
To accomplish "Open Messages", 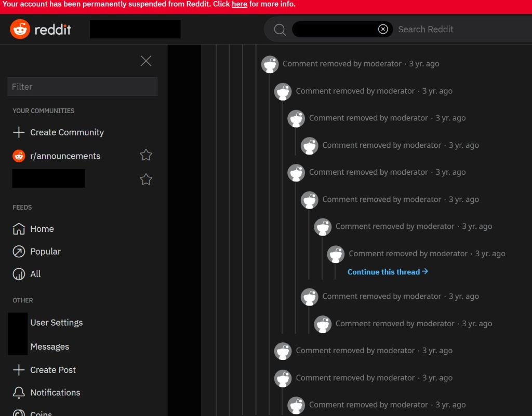I will coord(49,346).
